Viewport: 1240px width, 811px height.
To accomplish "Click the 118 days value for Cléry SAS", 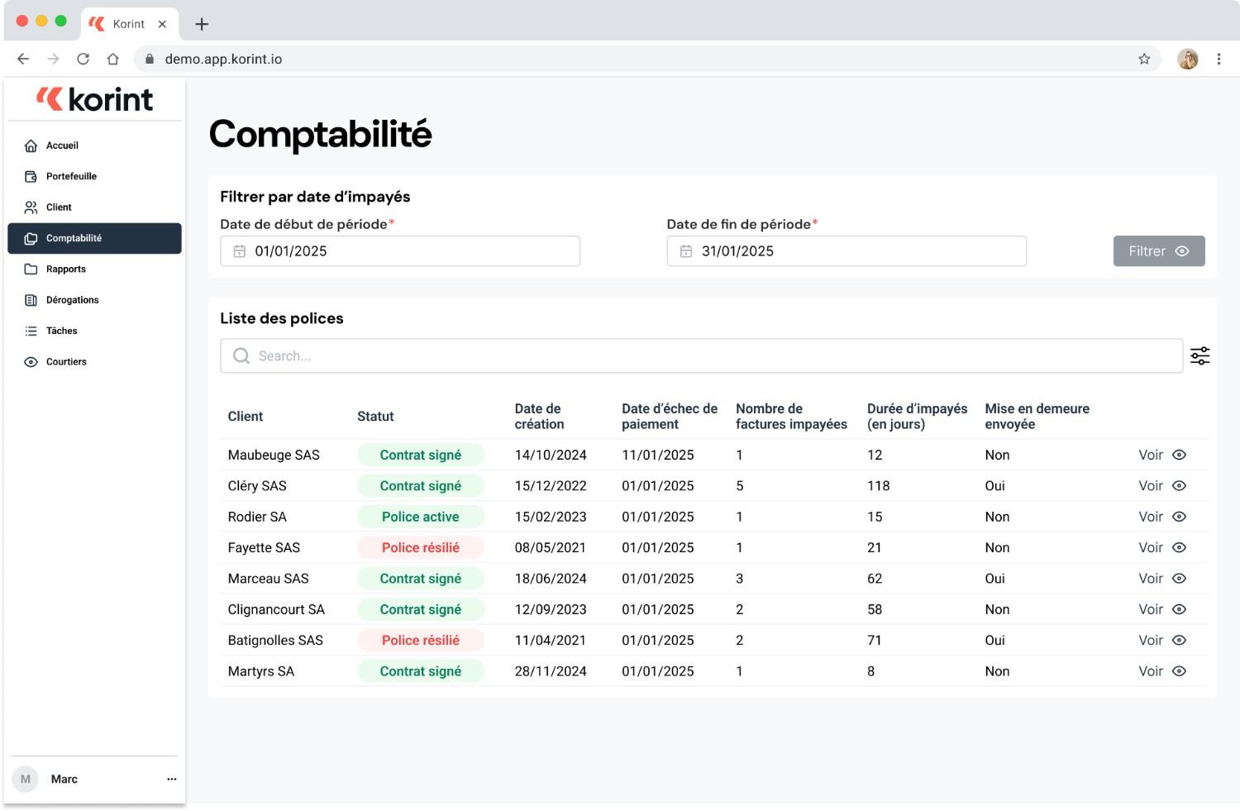I will point(879,486).
